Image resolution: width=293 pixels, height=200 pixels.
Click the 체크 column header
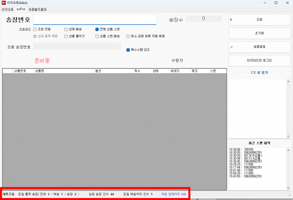199,71
